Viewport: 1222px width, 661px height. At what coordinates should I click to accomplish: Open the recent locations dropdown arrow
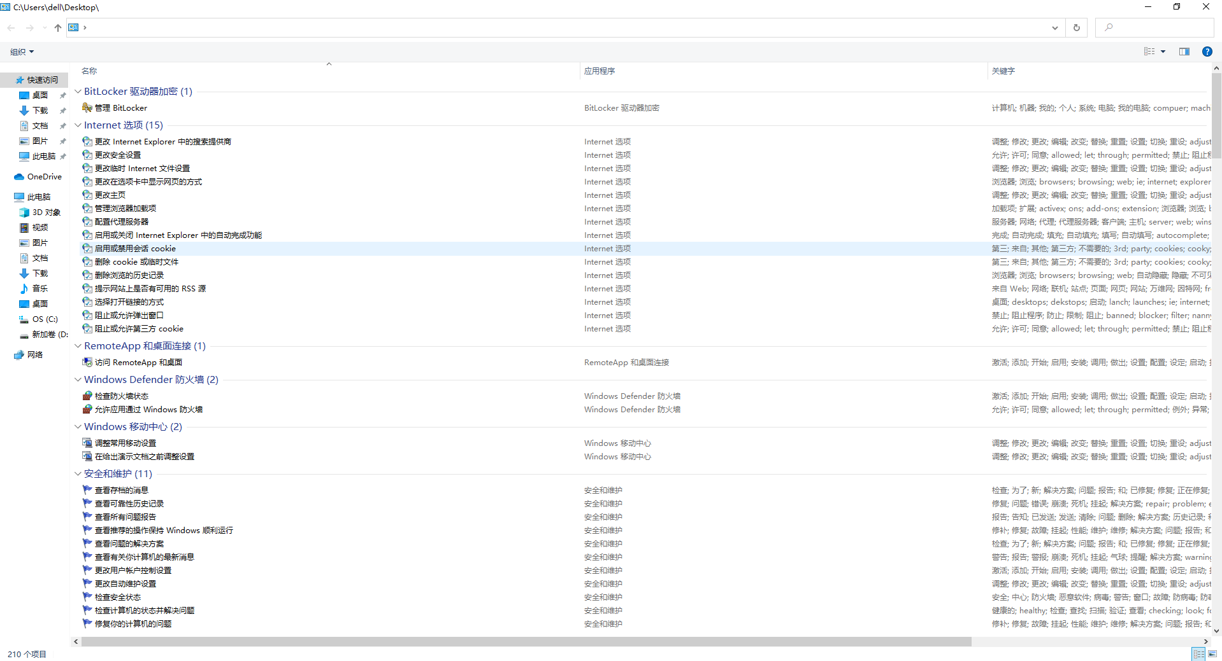44,27
